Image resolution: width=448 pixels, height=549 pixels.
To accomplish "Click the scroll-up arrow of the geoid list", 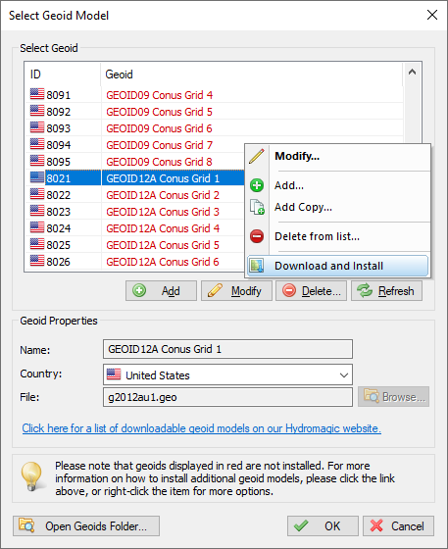I will [x=412, y=73].
